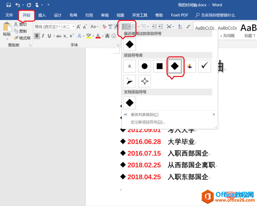This screenshot has height=206, width=257.
Task: Save the document with the disk icon
Action: tap(8, 5)
